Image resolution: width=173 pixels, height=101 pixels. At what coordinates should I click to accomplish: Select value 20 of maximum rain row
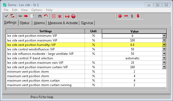(132, 63)
